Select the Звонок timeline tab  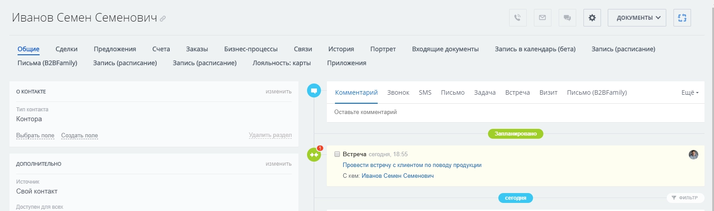pos(398,92)
